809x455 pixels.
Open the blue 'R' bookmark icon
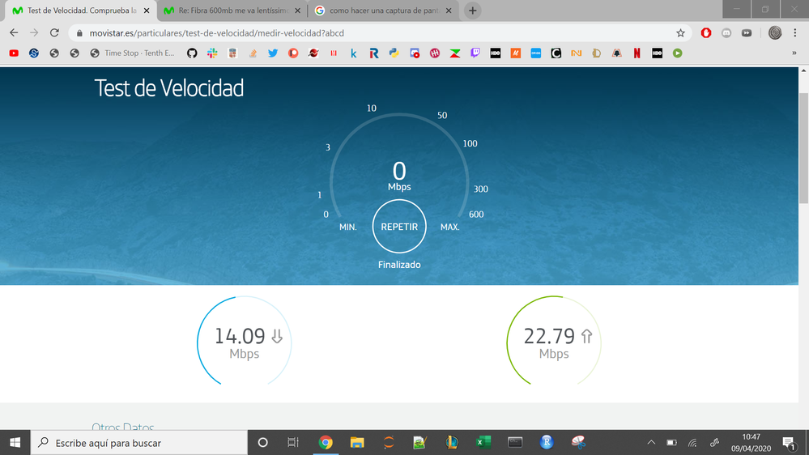(x=374, y=53)
